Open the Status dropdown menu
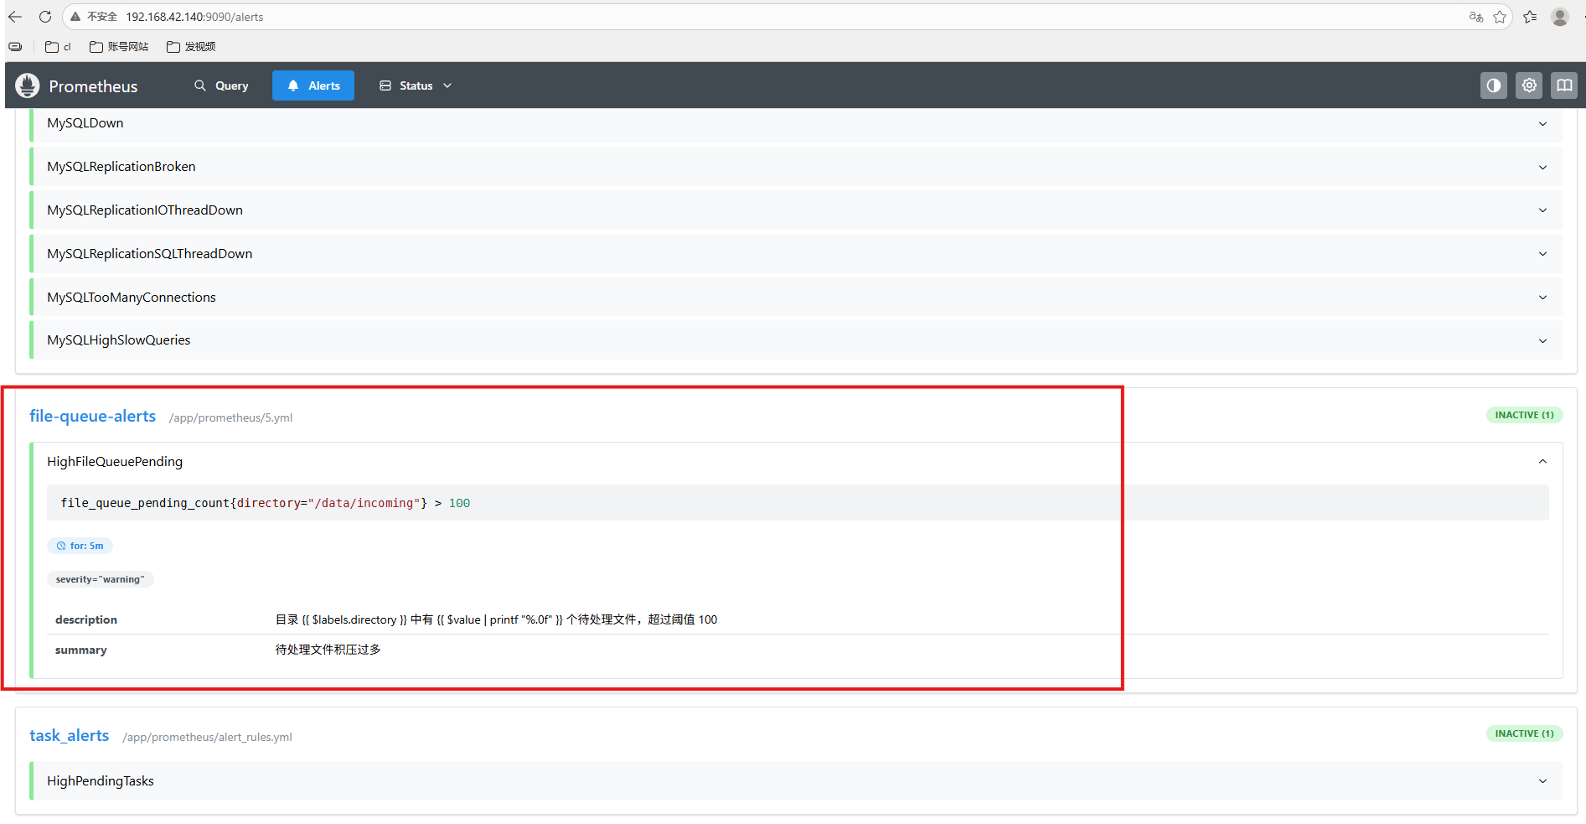The height and width of the screenshot is (824, 1586). click(416, 86)
